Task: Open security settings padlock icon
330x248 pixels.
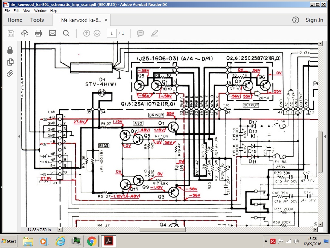Action: [10, 50]
